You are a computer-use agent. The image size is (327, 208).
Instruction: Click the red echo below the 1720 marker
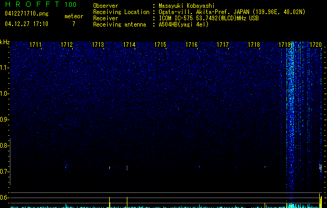[320, 168]
